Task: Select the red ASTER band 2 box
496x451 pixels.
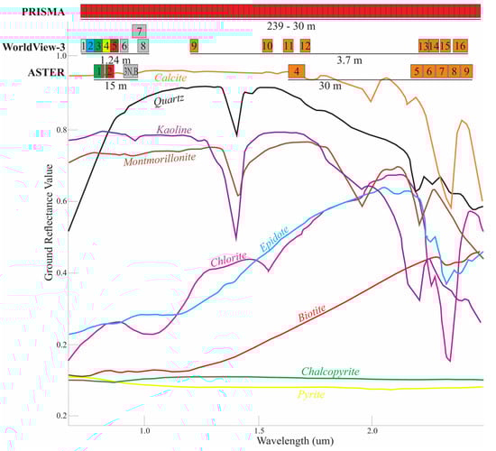Action: [x=109, y=71]
